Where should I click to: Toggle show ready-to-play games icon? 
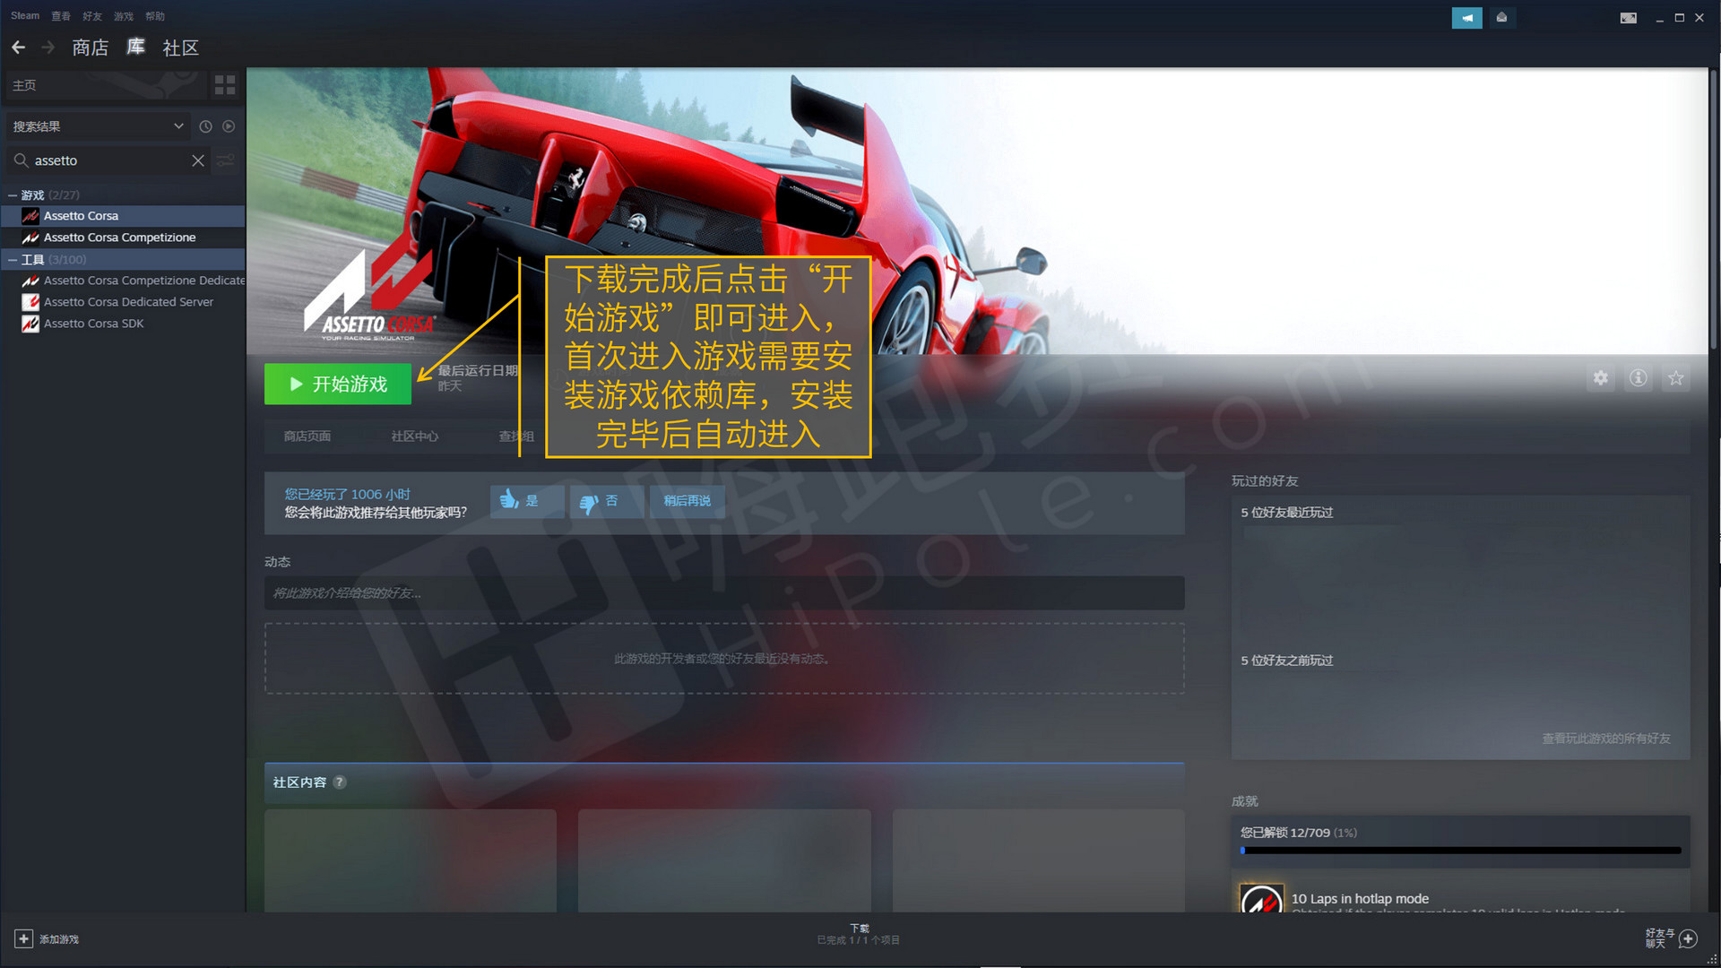point(229,126)
